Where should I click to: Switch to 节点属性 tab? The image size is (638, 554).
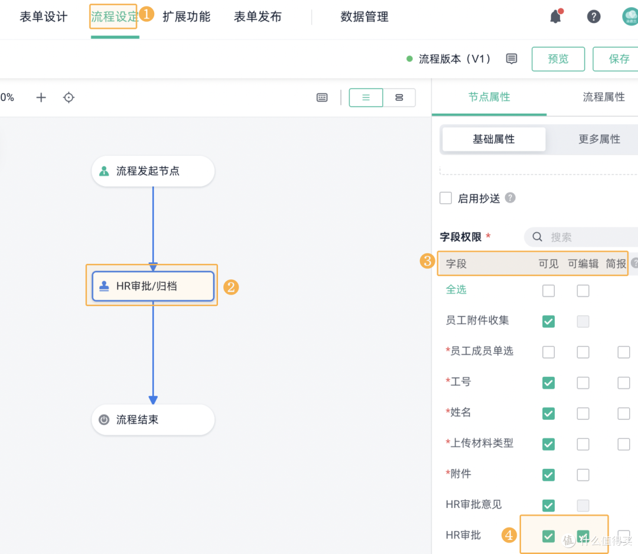tap(489, 97)
